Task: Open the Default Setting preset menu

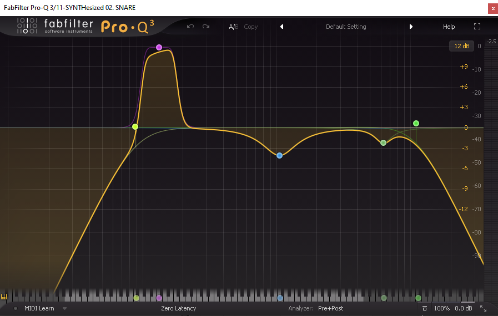Action: (x=346, y=27)
